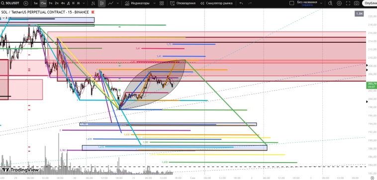The image size is (377, 180).
Task: Open Оповещения alerts
Action: (183, 3)
